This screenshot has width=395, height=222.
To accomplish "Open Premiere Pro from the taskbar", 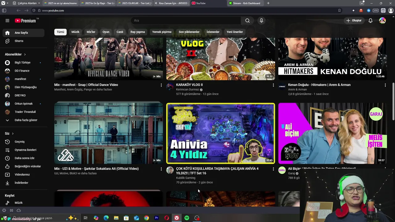I will [156, 218].
